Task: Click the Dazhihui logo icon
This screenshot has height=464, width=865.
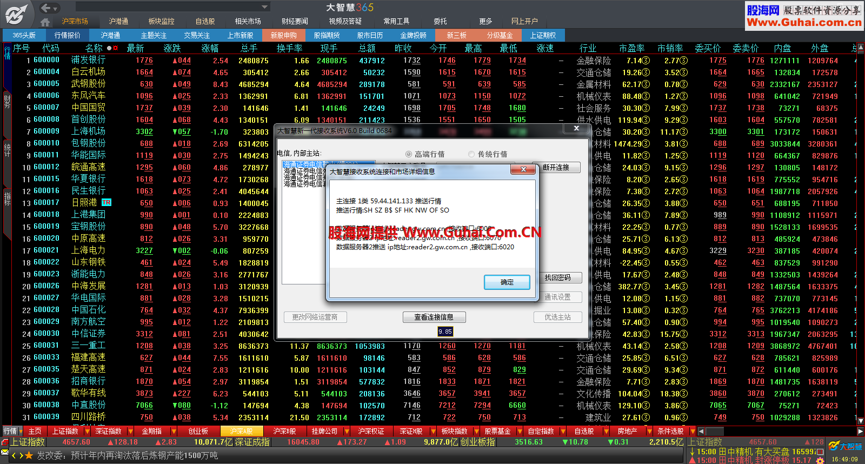Action: [x=17, y=14]
